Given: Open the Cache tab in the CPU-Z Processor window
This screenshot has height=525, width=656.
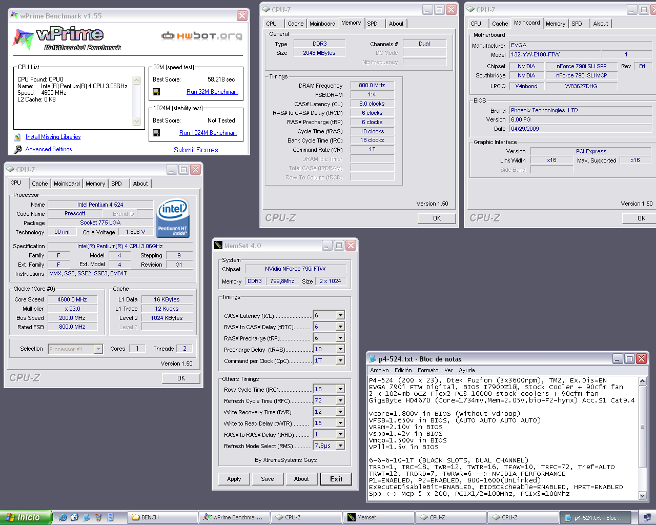Looking at the screenshot, I should [x=40, y=184].
